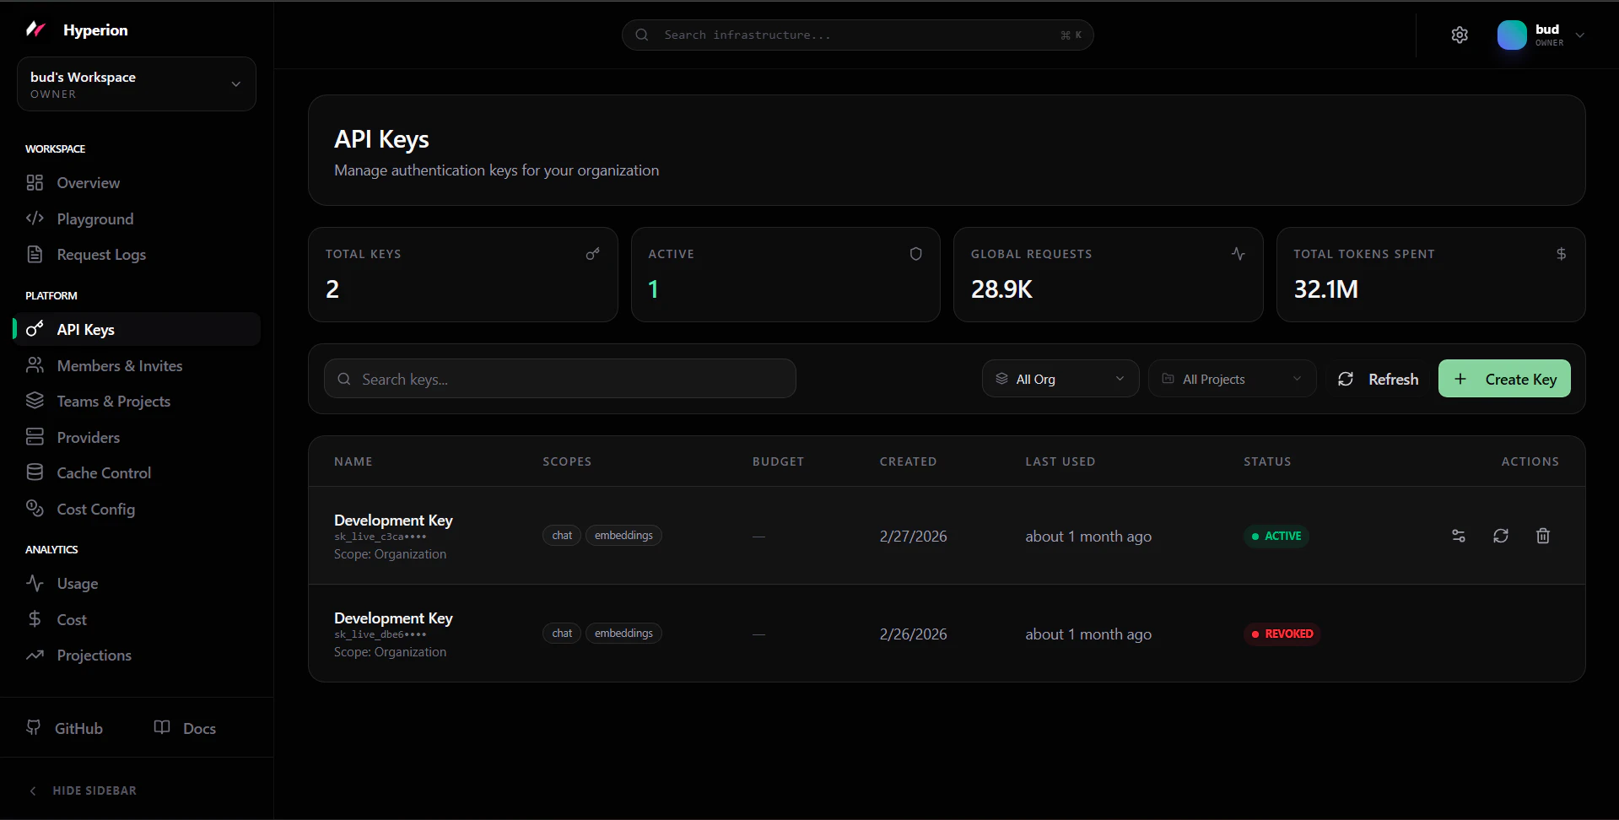Click the settings gear icon
1619x820 pixels.
pos(1460,35)
